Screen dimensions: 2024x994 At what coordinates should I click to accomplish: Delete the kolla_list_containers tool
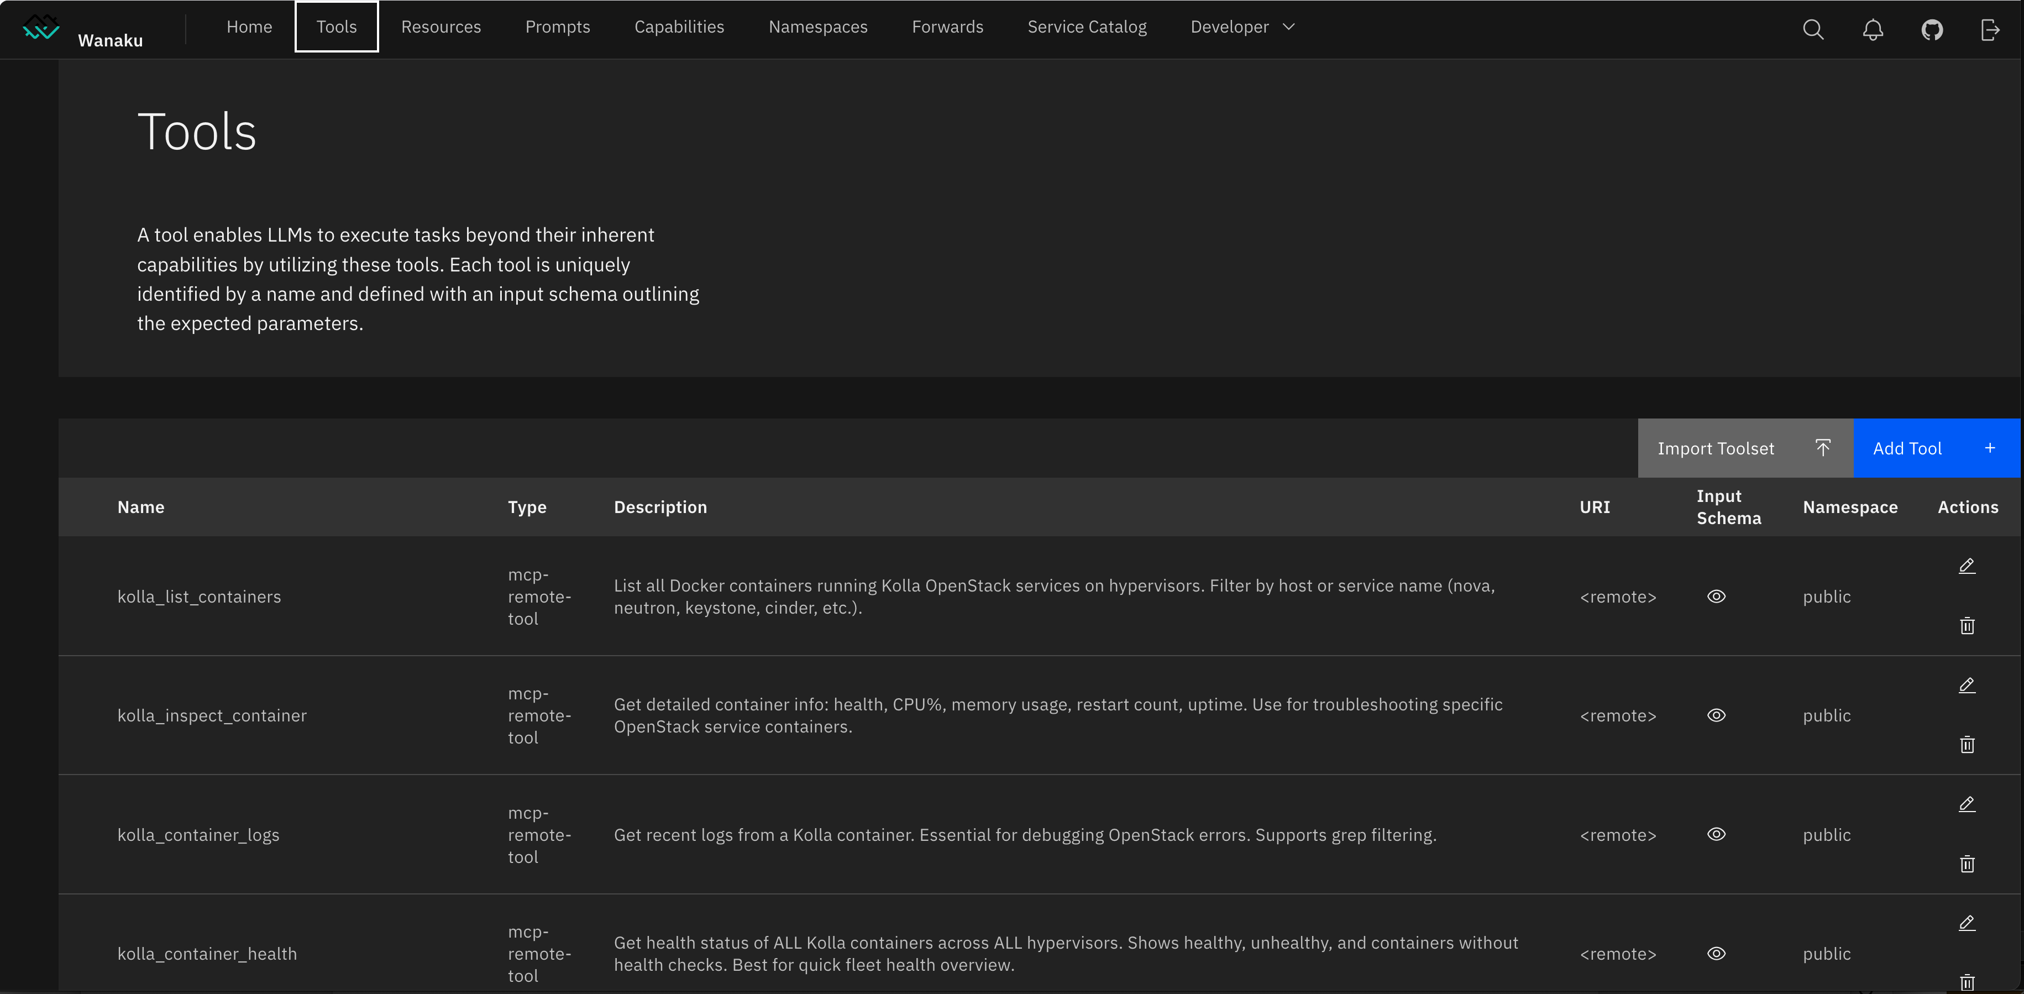1967,626
